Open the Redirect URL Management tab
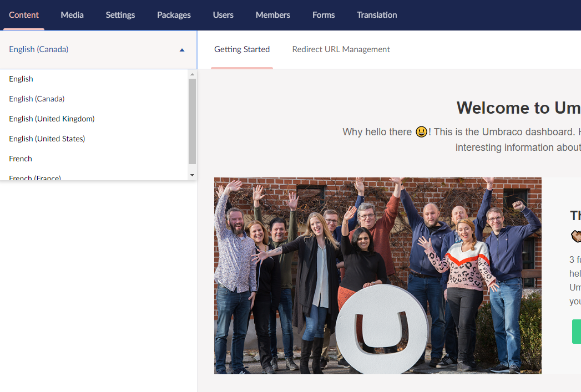The height and width of the screenshot is (392, 581). click(x=341, y=49)
